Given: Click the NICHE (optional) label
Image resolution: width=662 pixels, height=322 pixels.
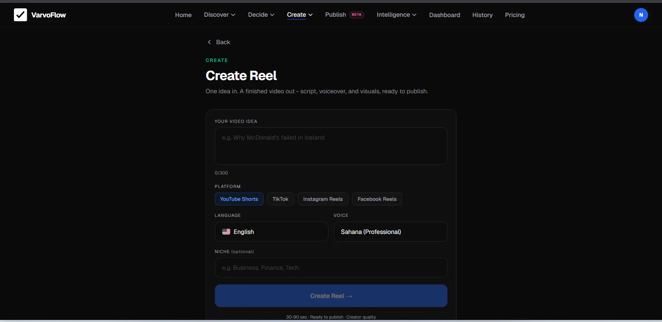Looking at the screenshot, I should [x=234, y=251].
